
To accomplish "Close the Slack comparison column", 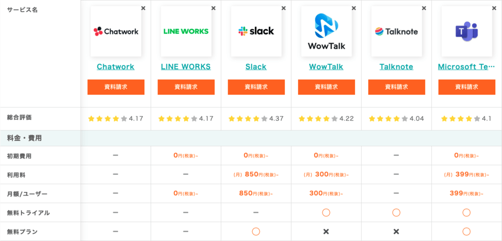I will [x=283, y=8].
